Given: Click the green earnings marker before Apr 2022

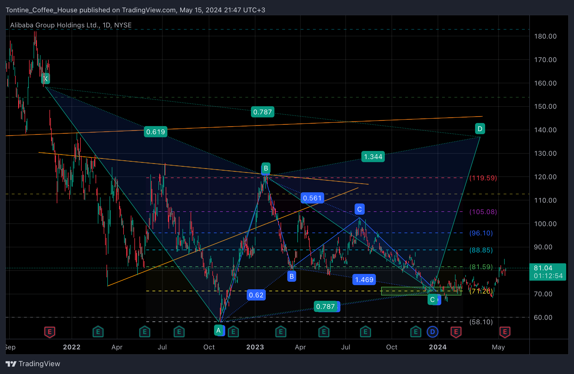Looking at the screenshot, I should (x=98, y=332).
